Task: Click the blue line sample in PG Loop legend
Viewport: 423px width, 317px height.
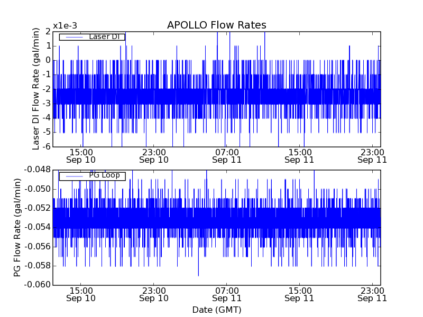Action: [x=71, y=176]
